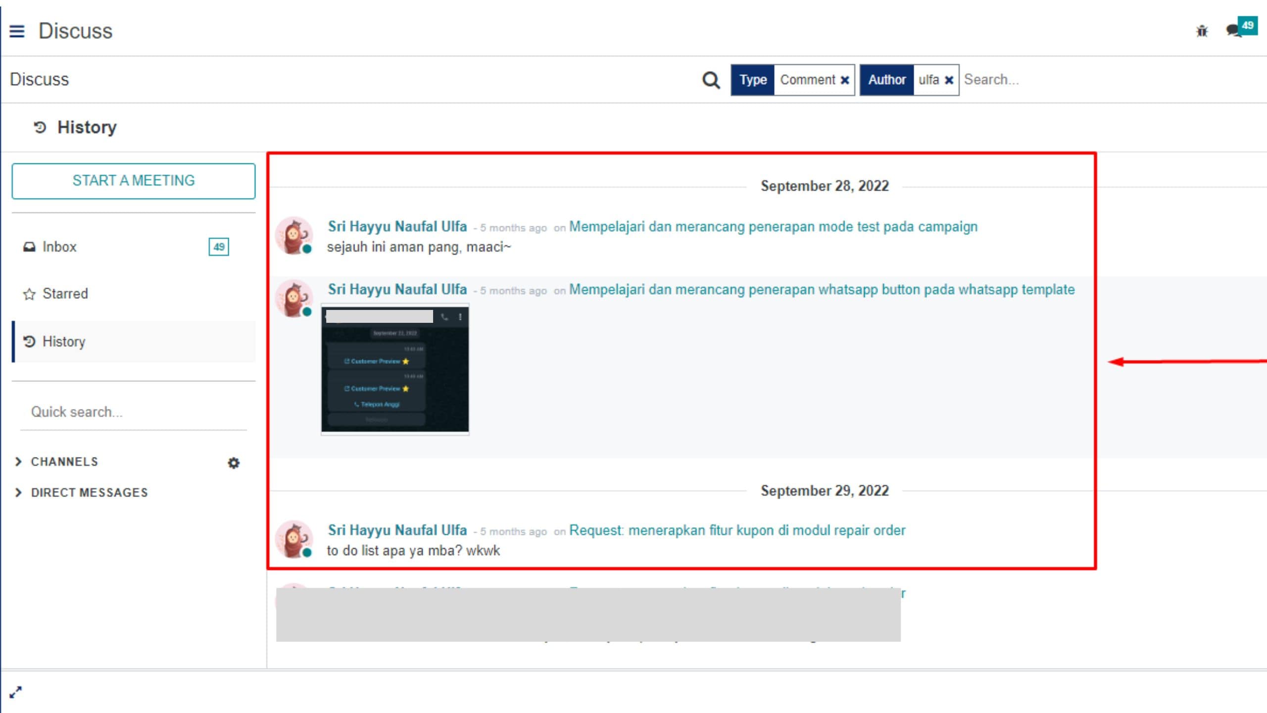This screenshot has width=1267, height=713.
Task: Click the History heading icon
Action: tap(40, 128)
